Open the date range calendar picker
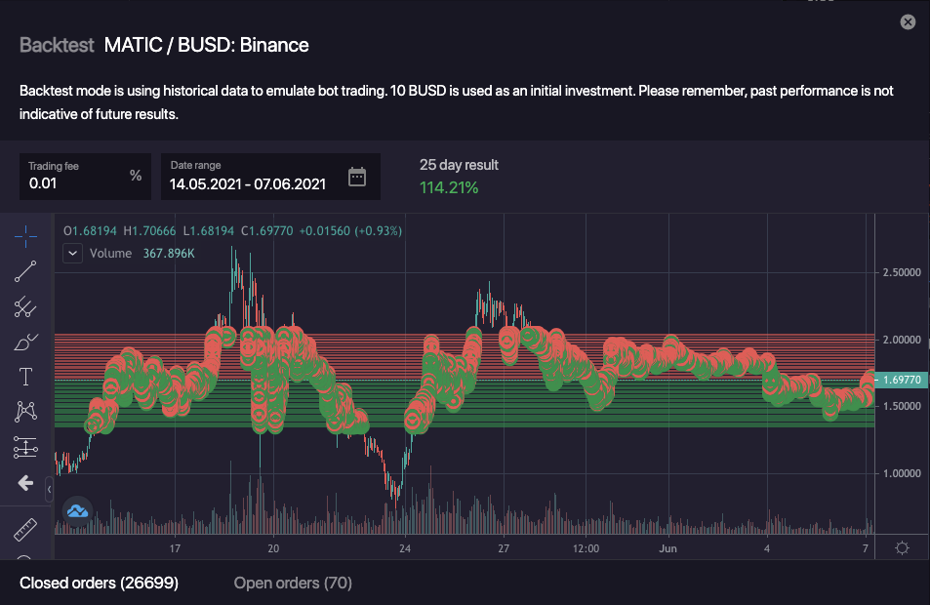930x605 pixels. pyautogui.click(x=357, y=177)
